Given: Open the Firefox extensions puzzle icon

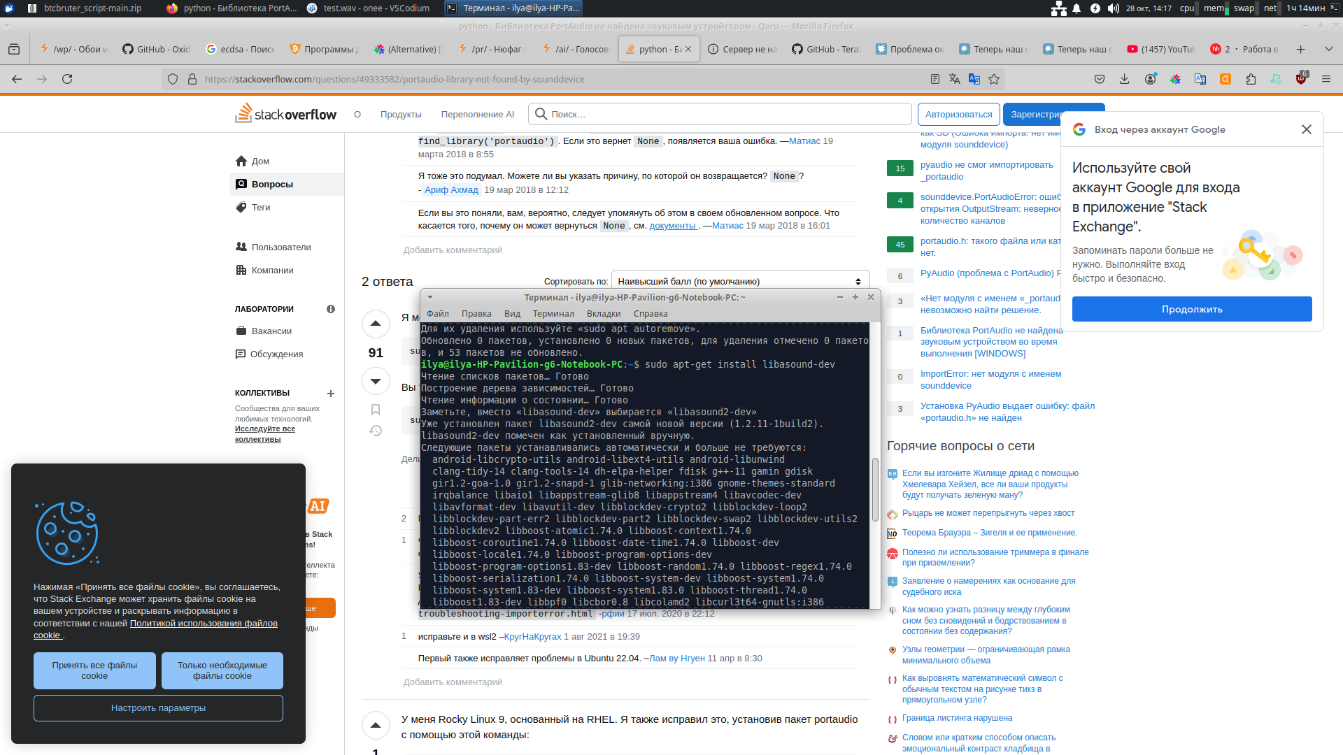Looking at the screenshot, I should 1251,79.
